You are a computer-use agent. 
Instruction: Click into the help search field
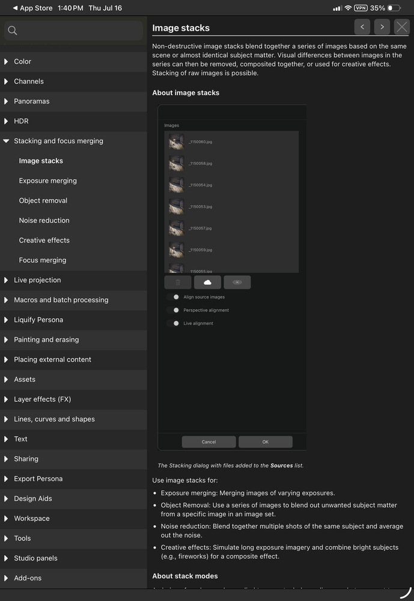click(73, 31)
